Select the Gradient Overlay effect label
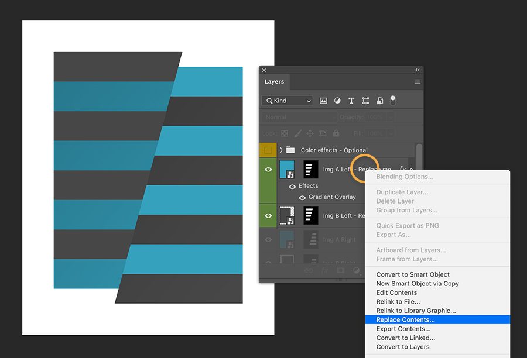This screenshot has height=358, width=527. pos(332,197)
